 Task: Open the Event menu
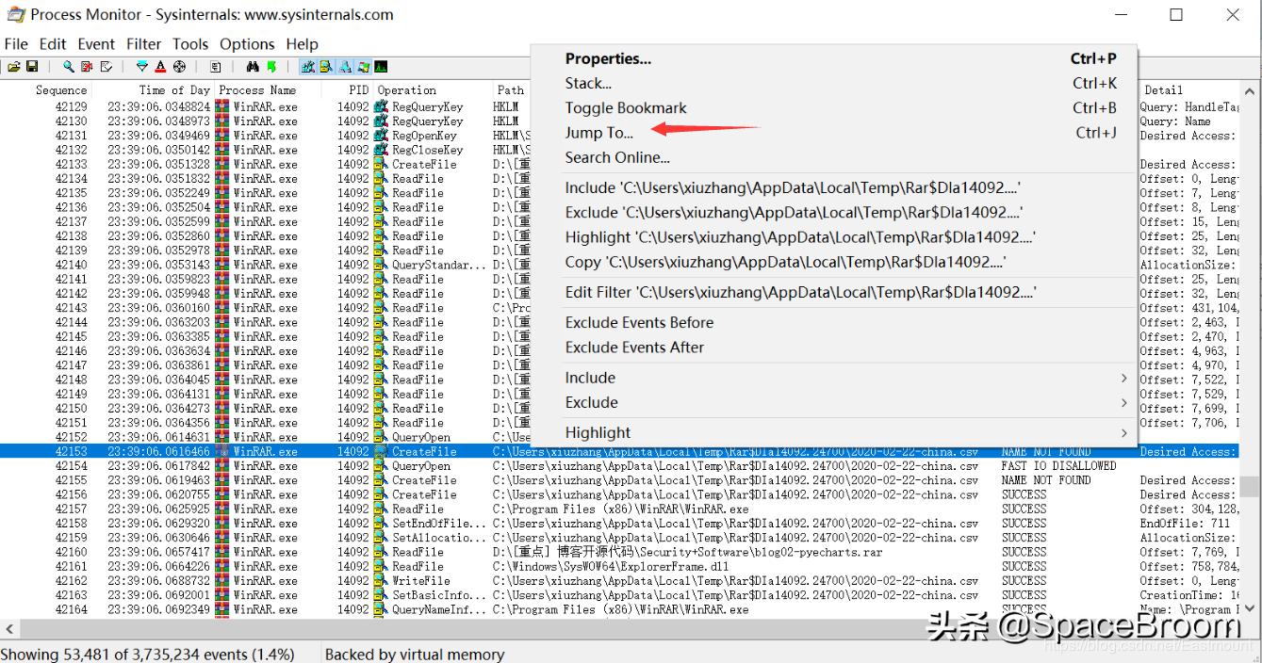96,44
